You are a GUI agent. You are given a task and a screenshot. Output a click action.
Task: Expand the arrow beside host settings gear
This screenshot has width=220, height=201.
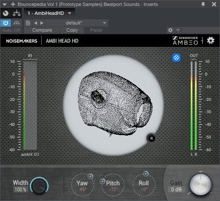(178, 30)
